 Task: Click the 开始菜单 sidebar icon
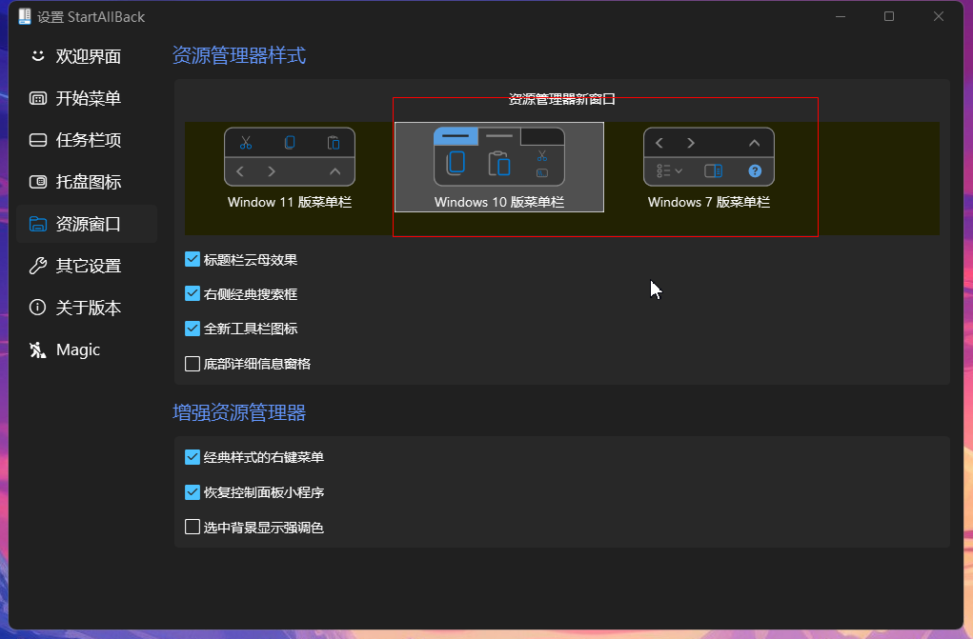tap(38, 98)
